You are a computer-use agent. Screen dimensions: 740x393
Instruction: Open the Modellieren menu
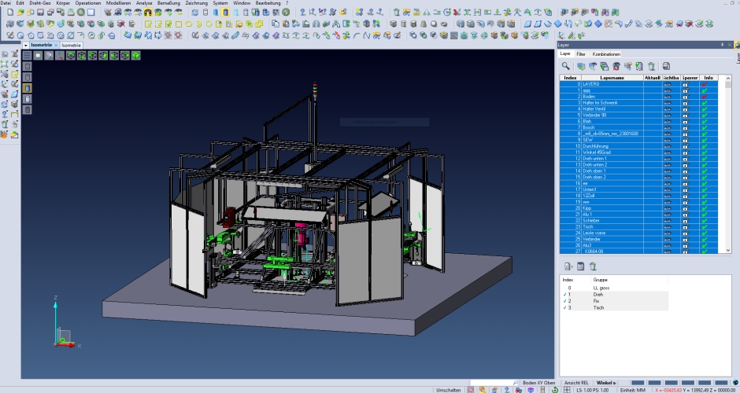[x=118, y=3]
